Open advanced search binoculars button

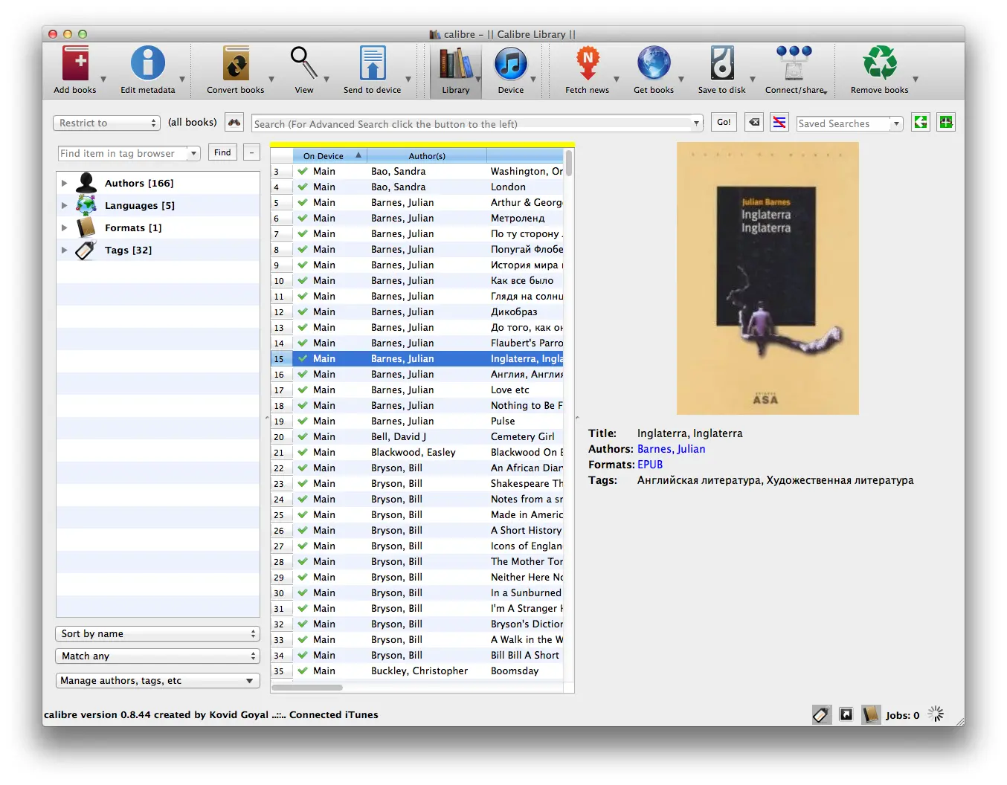coord(234,123)
